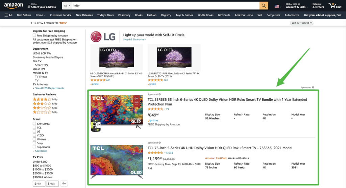Screen dimensions: 346x188
Task: Check the Hisense brand filter
Action: [x=34, y=139]
